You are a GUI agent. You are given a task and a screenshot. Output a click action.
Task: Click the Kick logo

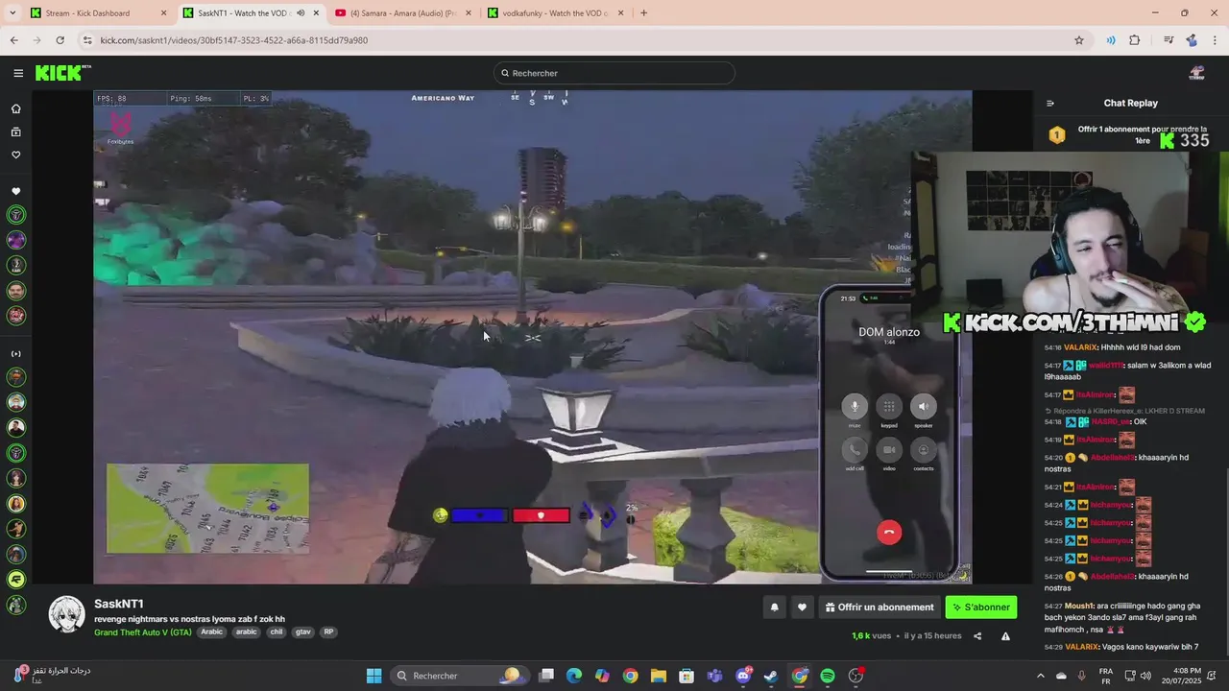click(x=63, y=73)
